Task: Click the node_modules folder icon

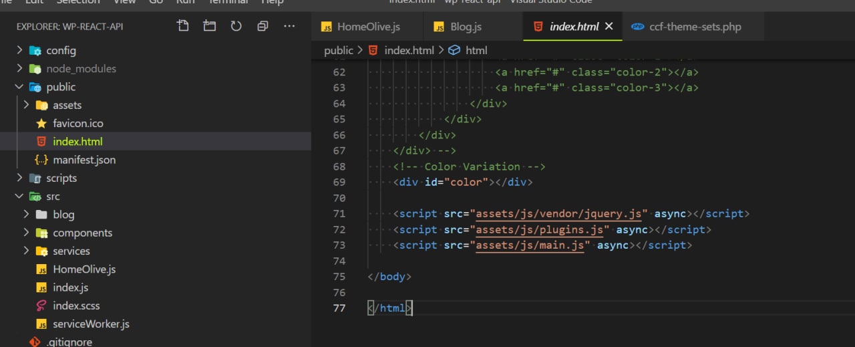Action: (x=35, y=68)
